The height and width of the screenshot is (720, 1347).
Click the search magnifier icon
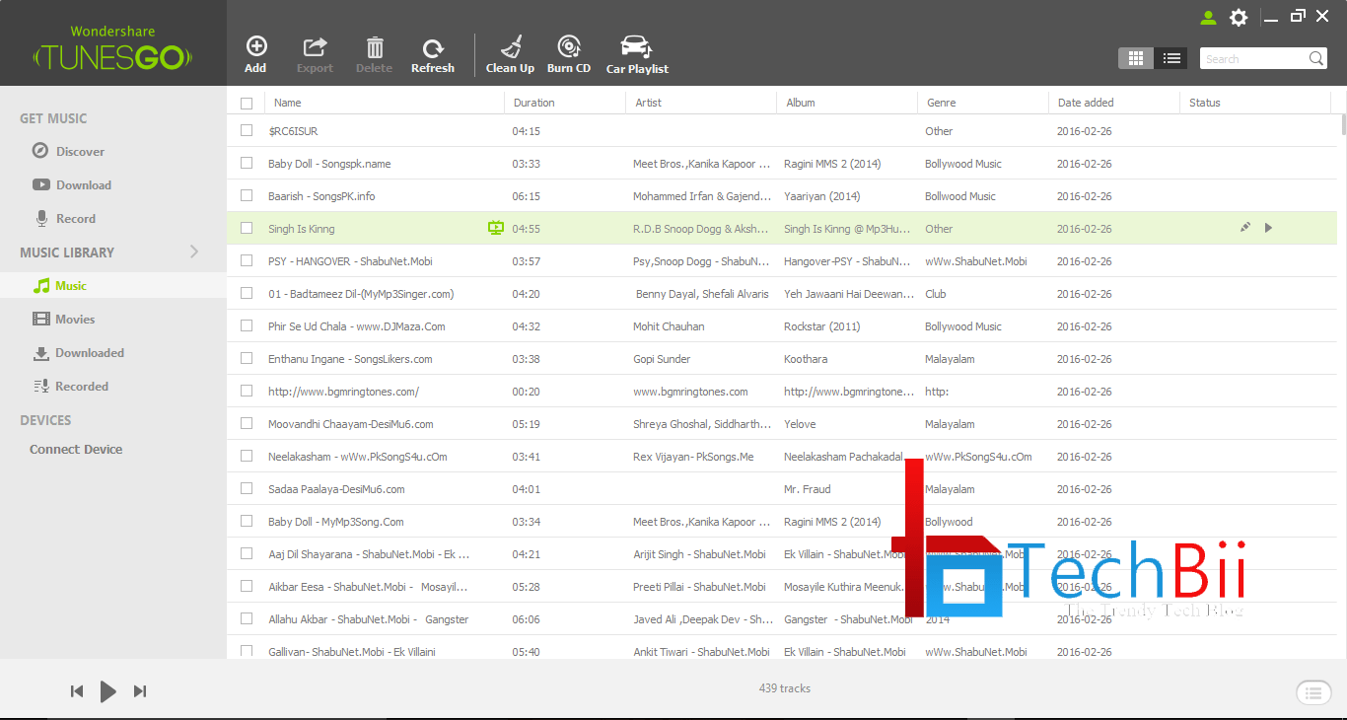[1316, 58]
